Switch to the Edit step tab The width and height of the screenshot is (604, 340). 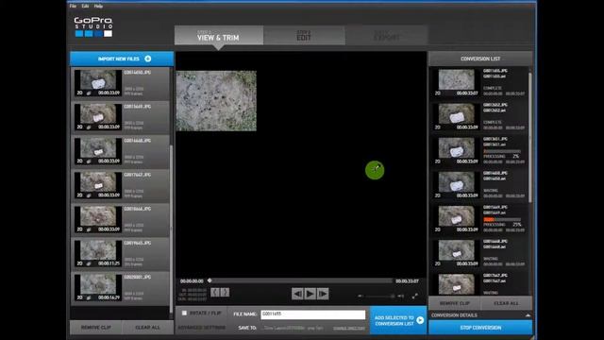coord(304,36)
